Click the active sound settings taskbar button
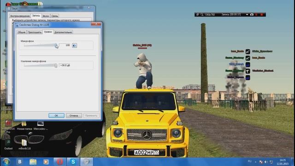The height and width of the screenshot is (166, 295). [x=87, y=162]
